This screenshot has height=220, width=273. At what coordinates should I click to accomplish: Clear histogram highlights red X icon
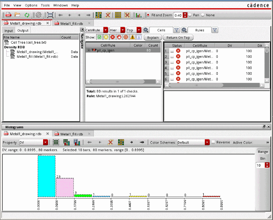pyautogui.click(x=110, y=142)
